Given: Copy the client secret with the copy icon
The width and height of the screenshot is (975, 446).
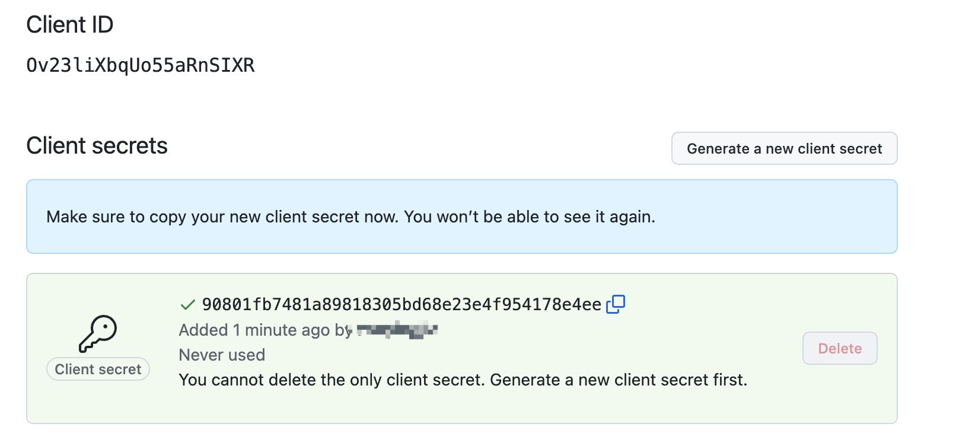Looking at the screenshot, I should (x=616, y=304).
